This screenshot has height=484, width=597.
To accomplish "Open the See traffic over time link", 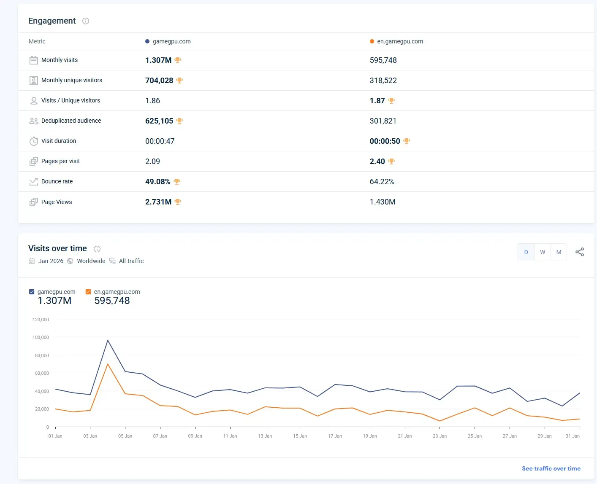I will [551, 468].
